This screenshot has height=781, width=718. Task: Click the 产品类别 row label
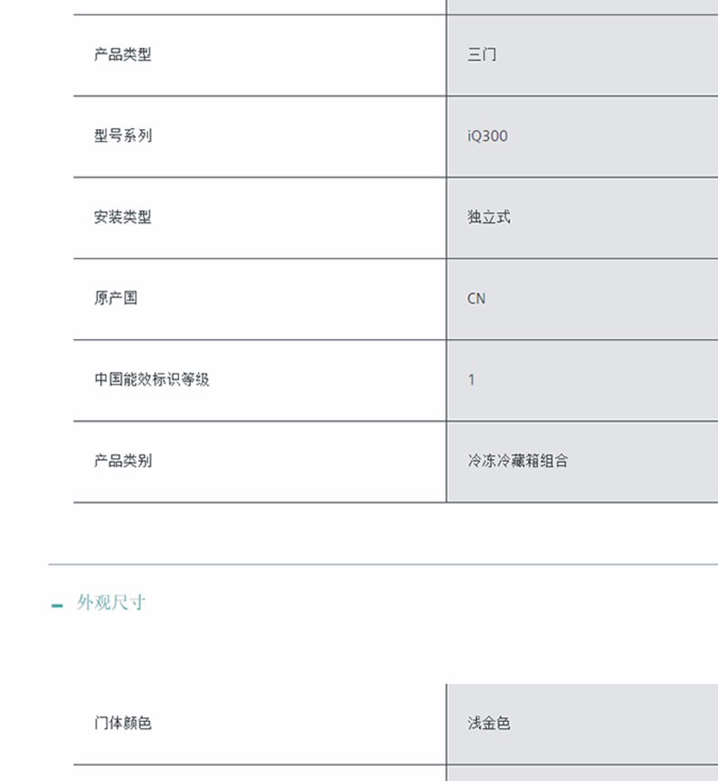click(123, 461)
